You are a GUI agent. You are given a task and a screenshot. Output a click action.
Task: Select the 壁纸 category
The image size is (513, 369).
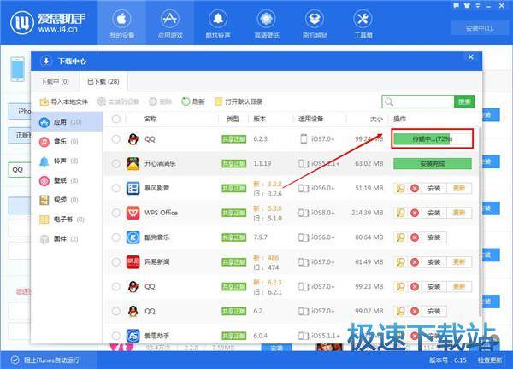68,180
